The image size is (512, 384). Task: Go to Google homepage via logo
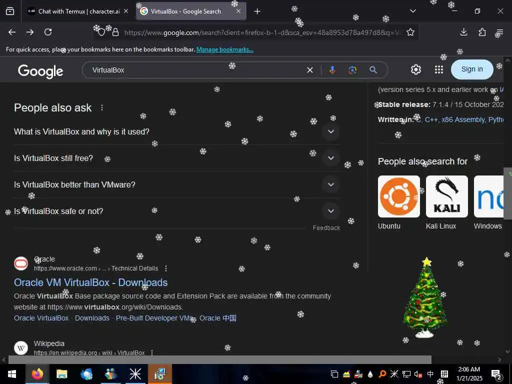click(40, 71)
